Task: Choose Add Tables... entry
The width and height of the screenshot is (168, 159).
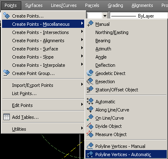Action: (43, 117)
